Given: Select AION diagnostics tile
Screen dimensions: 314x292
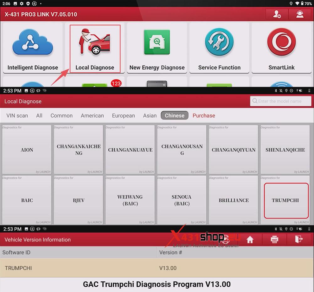Looking at the screenshot, I should [27, 150].
